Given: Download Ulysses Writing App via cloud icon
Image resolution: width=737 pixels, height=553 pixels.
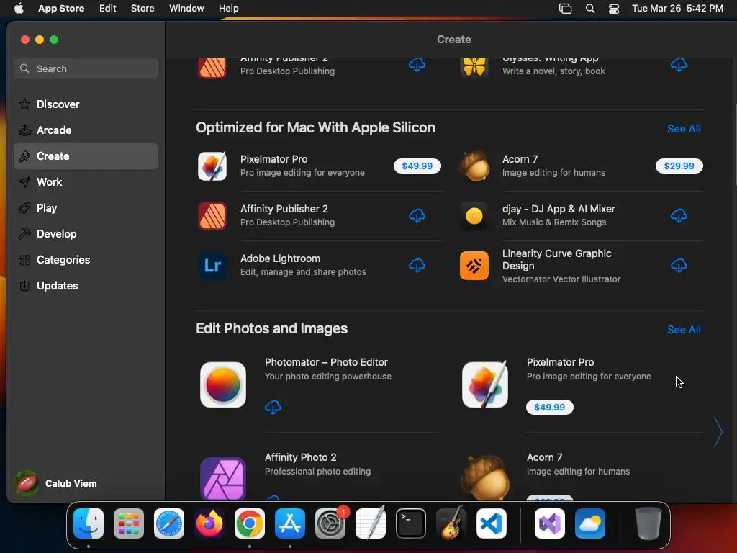Looking at the screenshot, I should click(x=679, y=64).
